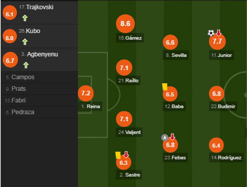Select Prats from the bench list

coord(19,89)
